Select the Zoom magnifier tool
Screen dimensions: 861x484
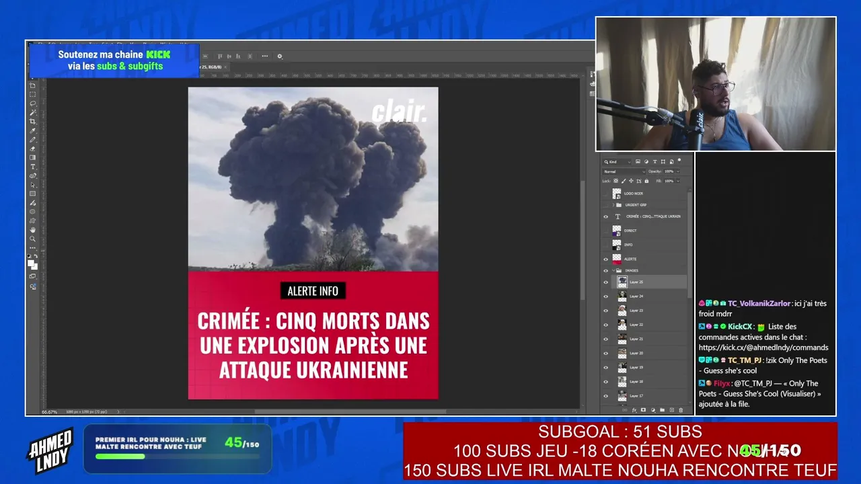32,239
